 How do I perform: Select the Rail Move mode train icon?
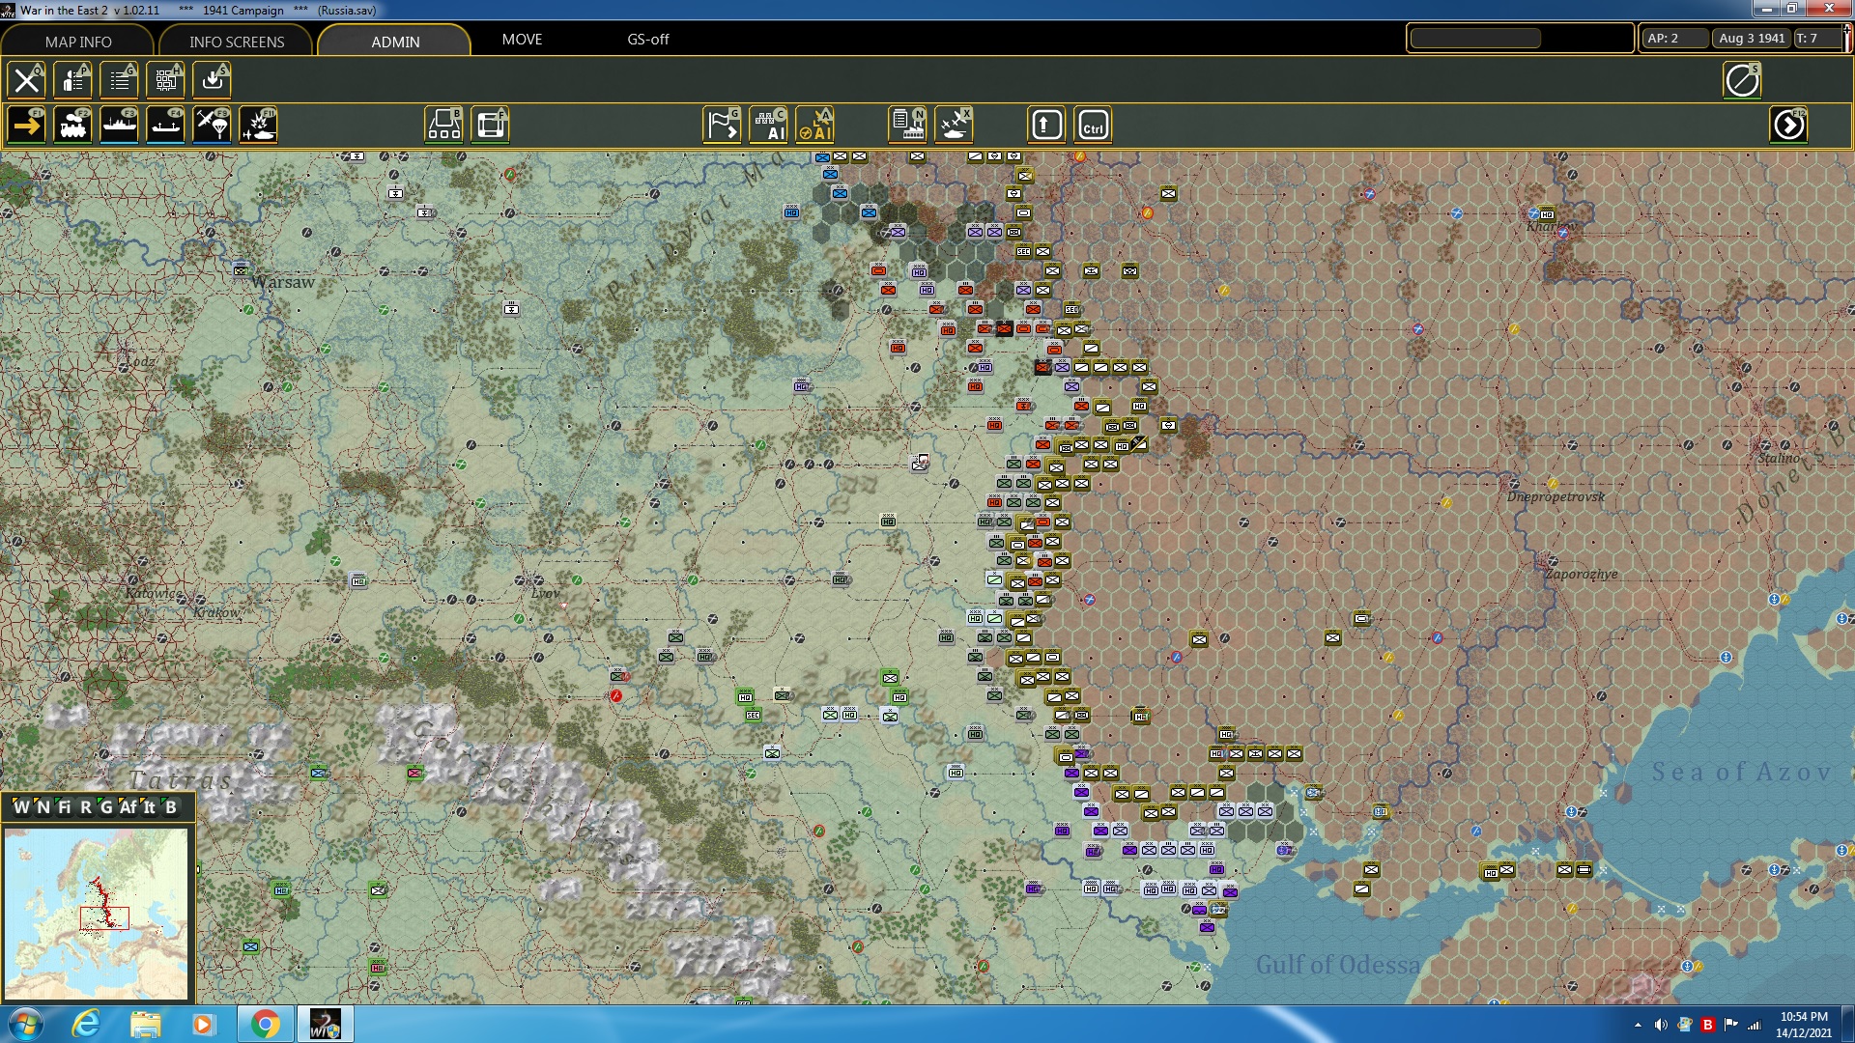coord(72,126)
